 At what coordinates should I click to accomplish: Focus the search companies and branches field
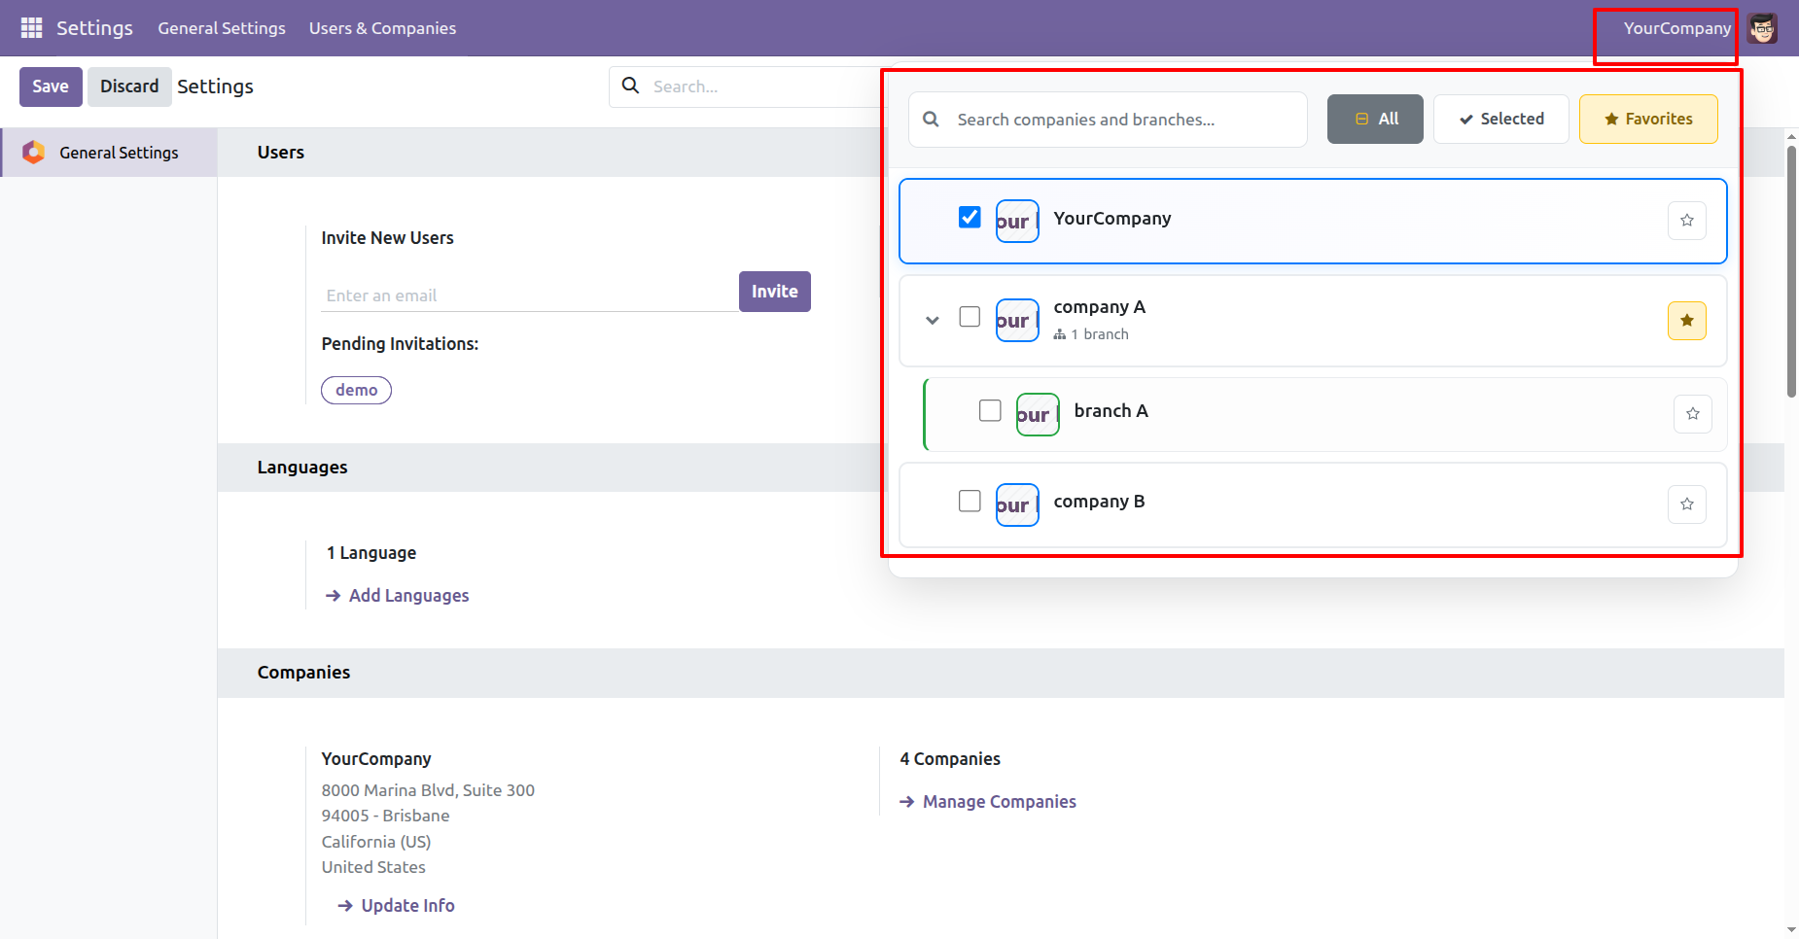point(1118,120)
